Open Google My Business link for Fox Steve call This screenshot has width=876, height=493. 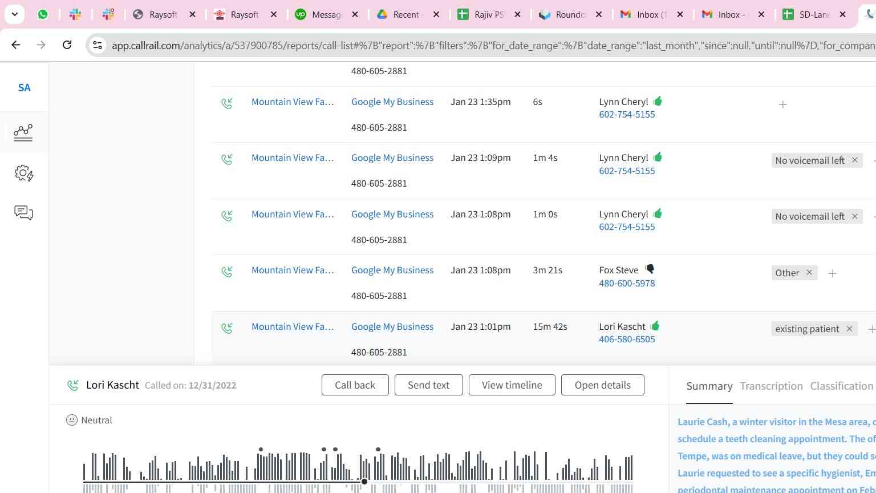392,270
